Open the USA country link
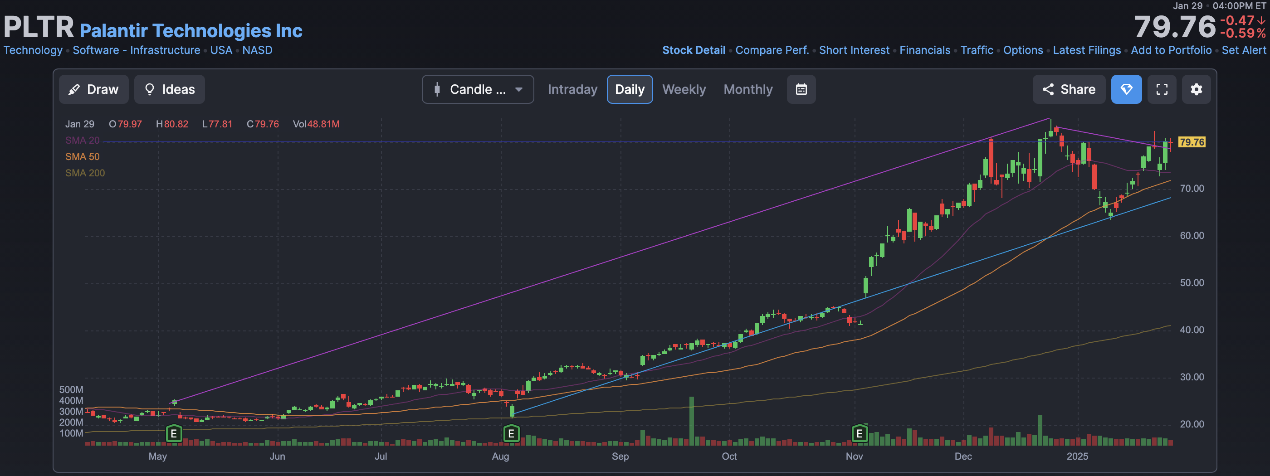Screen dimensions: 1270x476 pyautogui.click(x=221, y=50)
